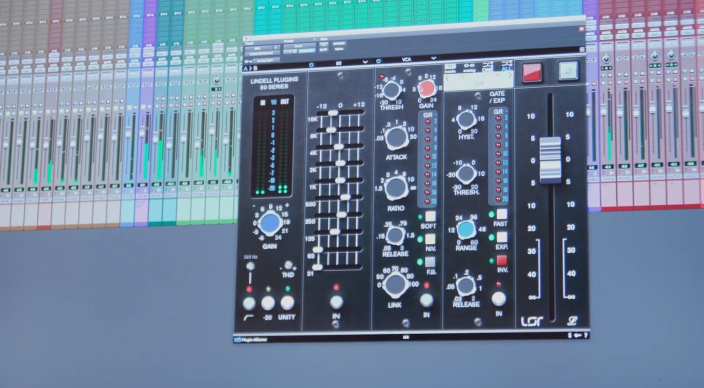Toggle the gate EXP. expander switch
This screenshot has height=388, width=704.
[501, 237]
